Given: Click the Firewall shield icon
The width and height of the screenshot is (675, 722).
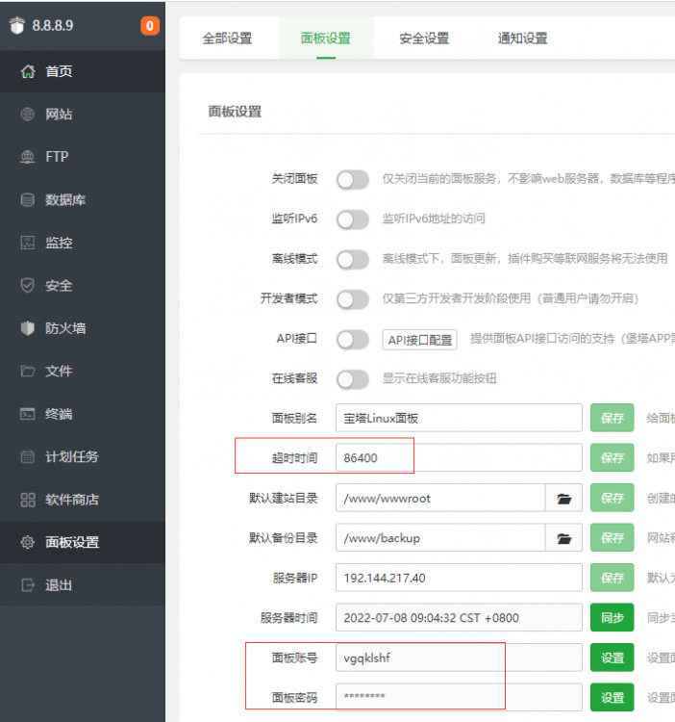Looking at the screenshot, I should [27, 328].
